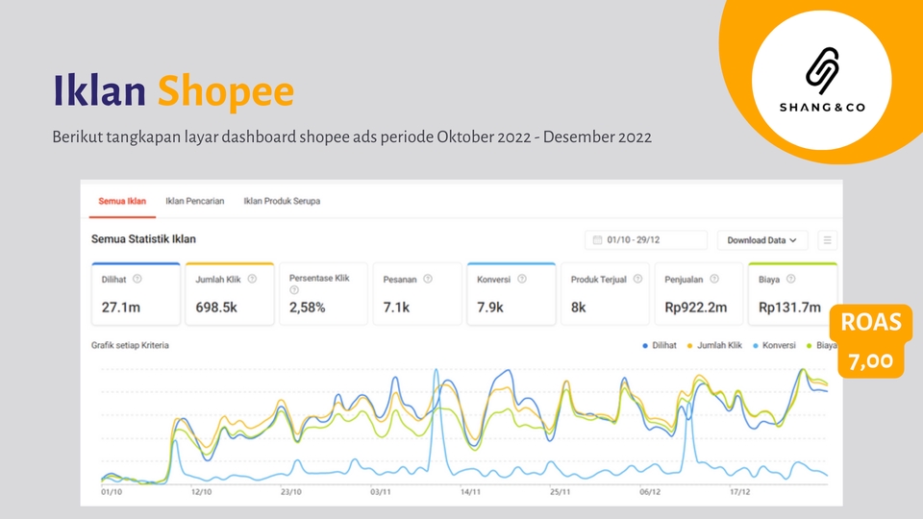This screenshot has height=519, width=923.
Task: Toggle the Produk Terjual metric card
Action: [605, 294]
